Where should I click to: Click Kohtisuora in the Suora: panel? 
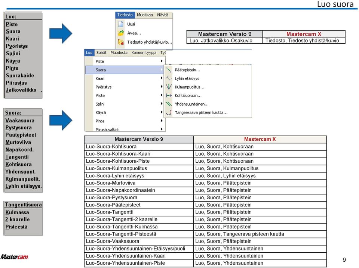coord(19,164)
